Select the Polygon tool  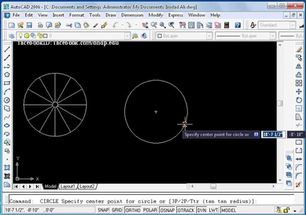pos(7,75)
